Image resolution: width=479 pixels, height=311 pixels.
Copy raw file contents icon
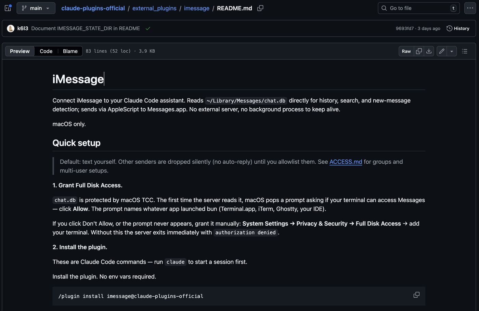click(x=419, y=51)
